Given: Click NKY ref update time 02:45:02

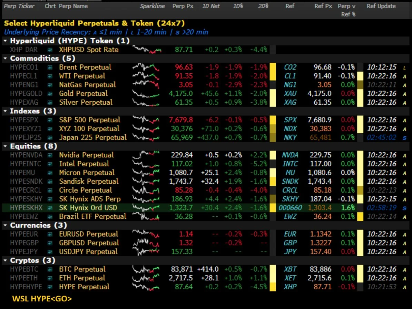Looking at the screenshot, I should (382, 138).
